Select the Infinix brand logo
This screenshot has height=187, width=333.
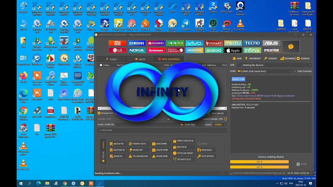tap(252, 50)
